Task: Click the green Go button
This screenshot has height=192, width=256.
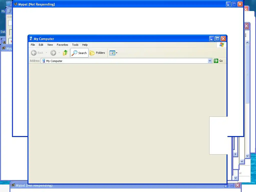Action: click(x=218, y=61)
